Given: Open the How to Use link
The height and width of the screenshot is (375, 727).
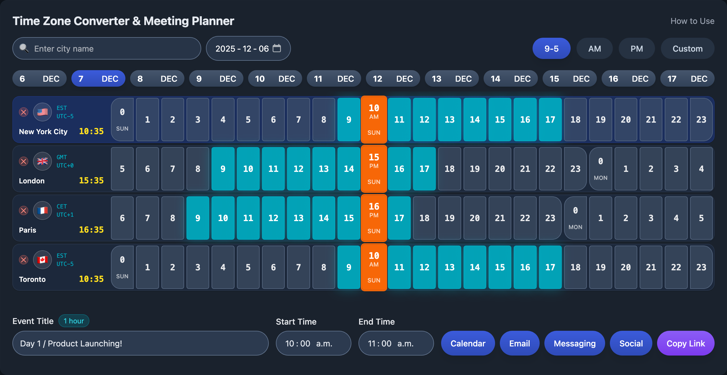Looking at the screenshot, I should pyautogui.click(x=692, y=21).
